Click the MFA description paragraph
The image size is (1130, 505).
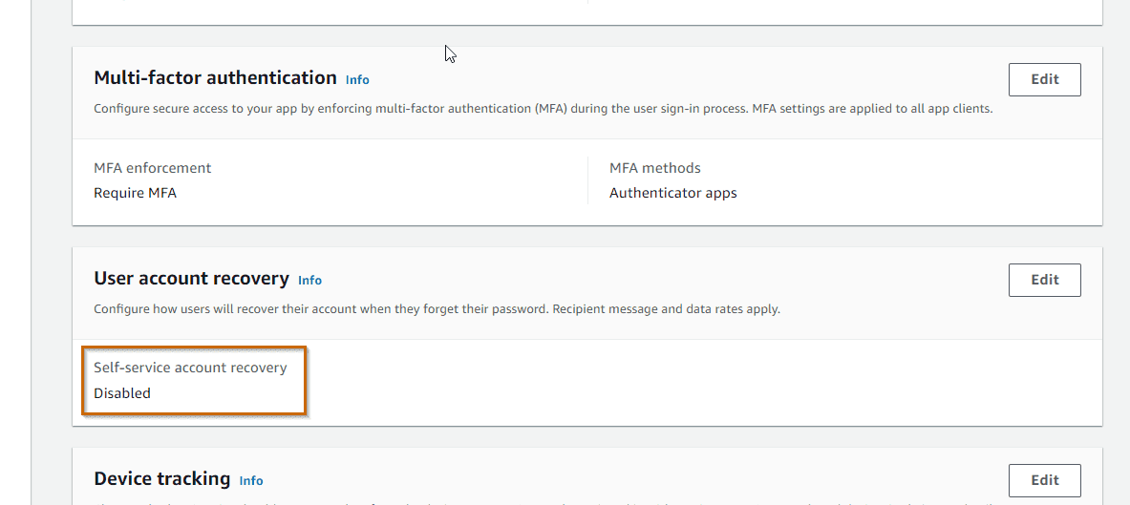click(x=543, y=109)
